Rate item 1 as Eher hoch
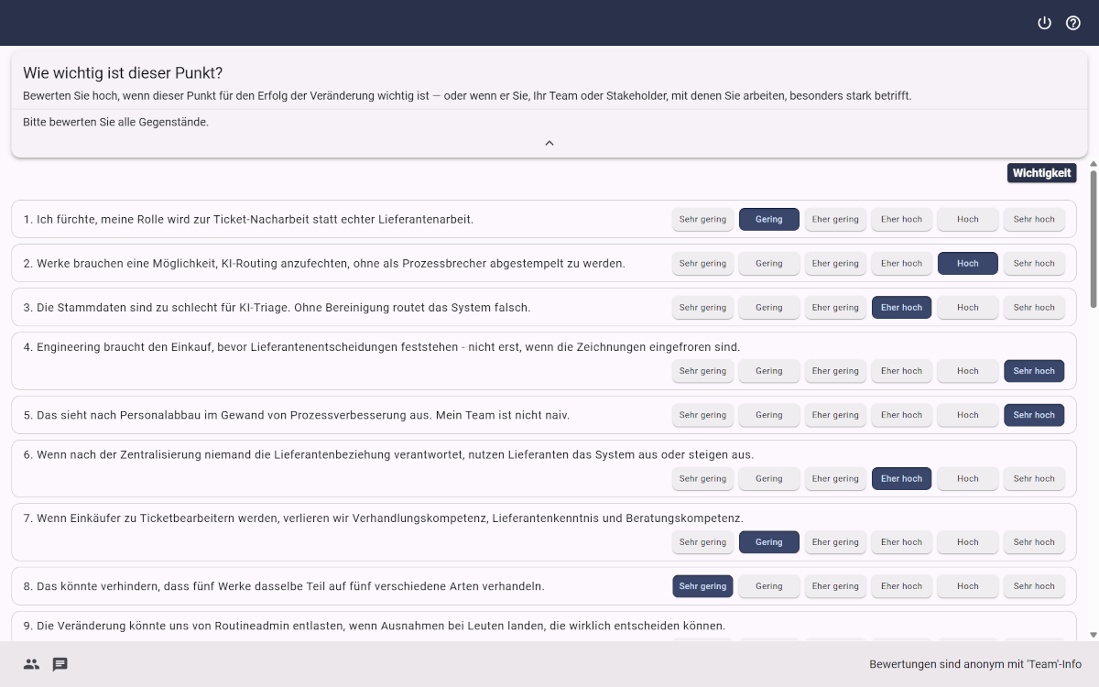 [x=901, y=219]
